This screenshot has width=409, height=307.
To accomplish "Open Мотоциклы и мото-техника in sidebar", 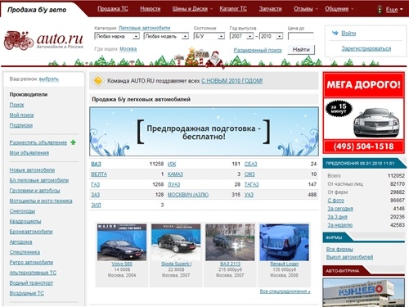I will point(41,201).
